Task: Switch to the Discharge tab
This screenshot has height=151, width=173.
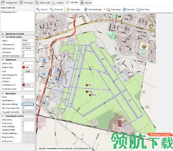Action: tap(26, 2)
